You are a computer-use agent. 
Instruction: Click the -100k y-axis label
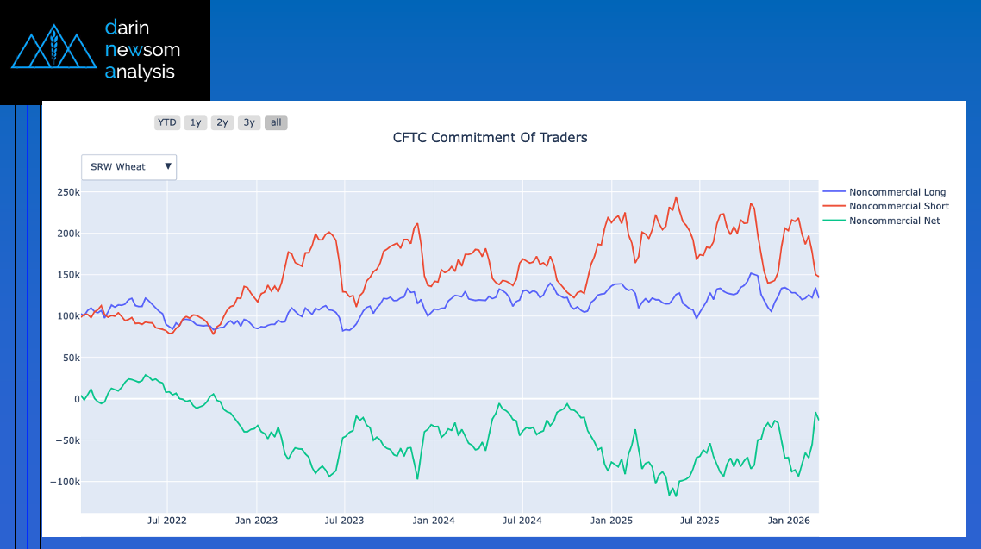64,482
